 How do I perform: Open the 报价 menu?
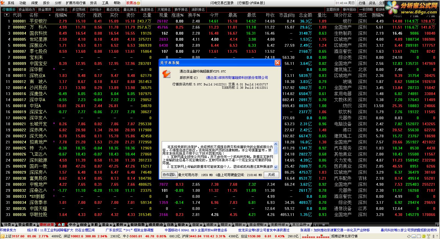tap(46, 3)
